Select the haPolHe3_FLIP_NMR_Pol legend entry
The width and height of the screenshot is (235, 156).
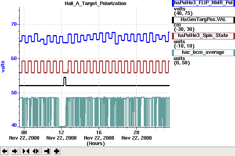click(203, 3)
